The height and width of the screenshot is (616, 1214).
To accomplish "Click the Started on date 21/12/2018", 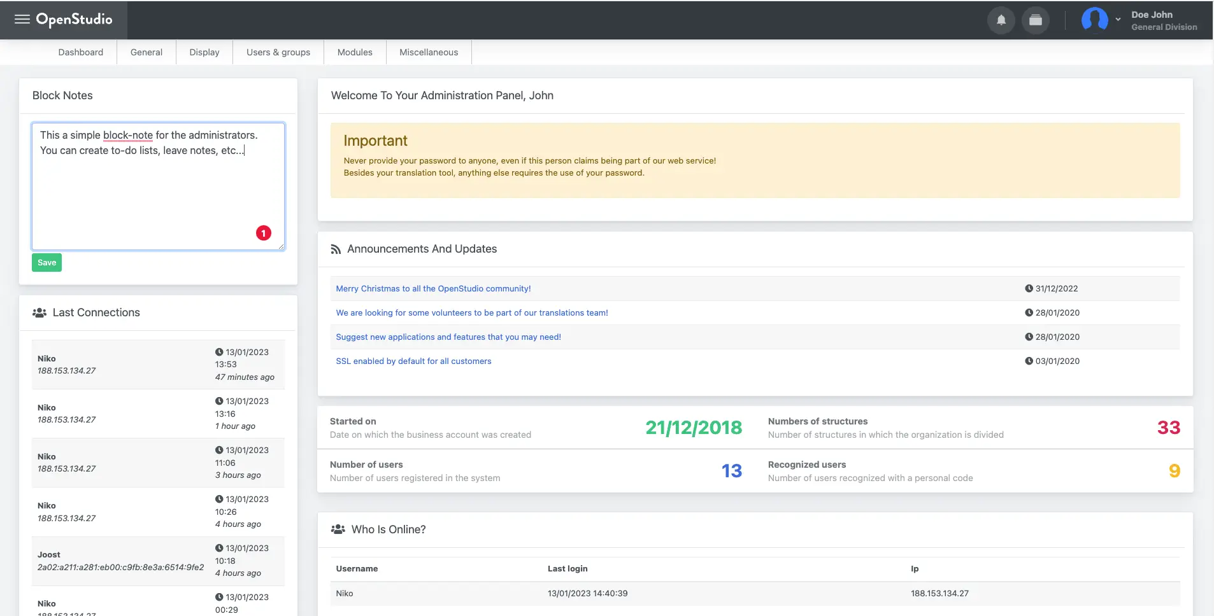I will tap(694, 428).
